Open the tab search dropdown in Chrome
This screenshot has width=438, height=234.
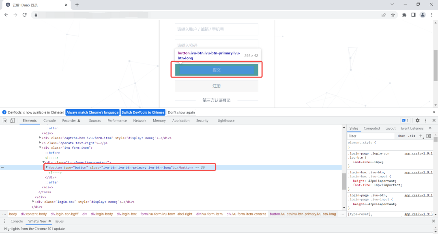(392, 4)
